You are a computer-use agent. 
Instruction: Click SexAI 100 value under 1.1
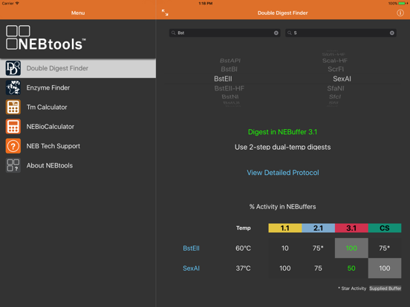[285, 268]
